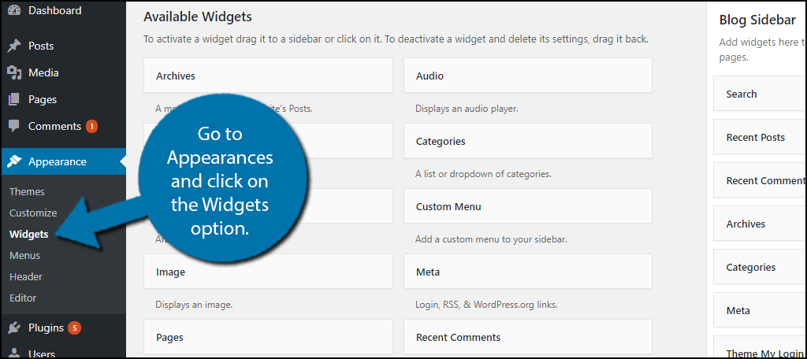
Task: Click 'Add a custom menu to your sidebar.'
Action: point(491,239)
